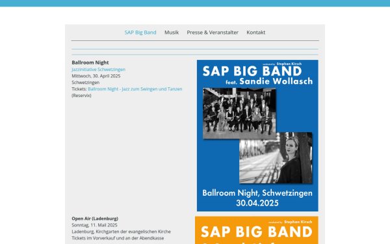The width and height of the screenshot is (390, 244).
Task: Follow the Jazzinitiative Schwetzingen link
Action: point(99,70)
